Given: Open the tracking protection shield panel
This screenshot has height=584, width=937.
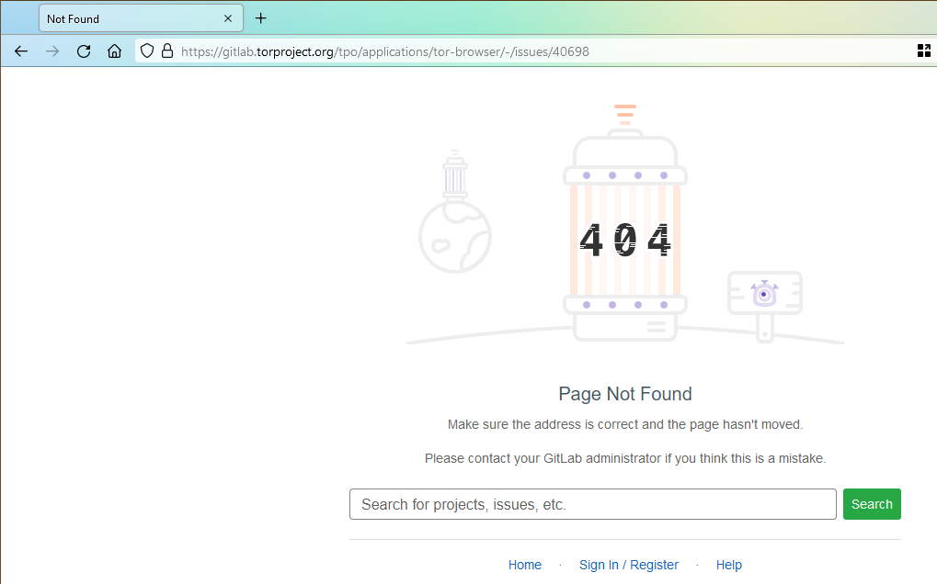Looking at the screenshot, I should (x=146, y=51).
